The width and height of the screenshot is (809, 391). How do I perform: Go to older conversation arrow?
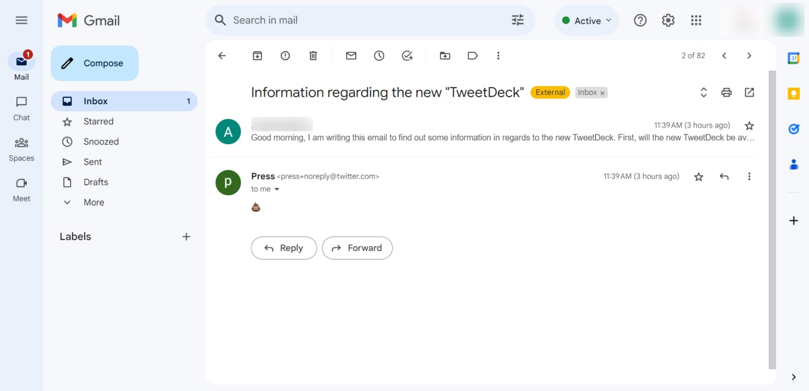749,56
